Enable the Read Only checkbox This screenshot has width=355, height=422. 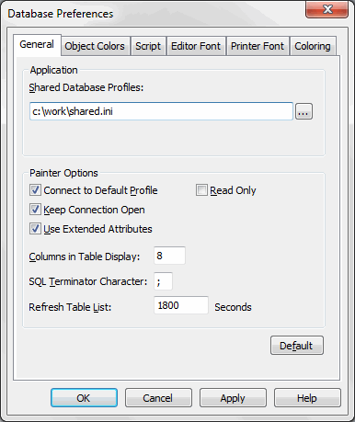tap(201, 190)
